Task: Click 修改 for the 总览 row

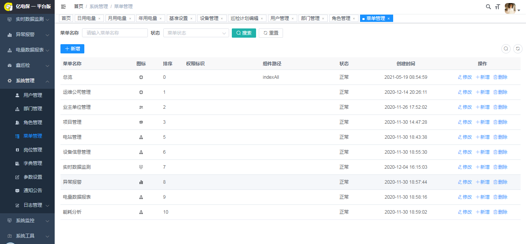Action: click(x=465, y=77)
